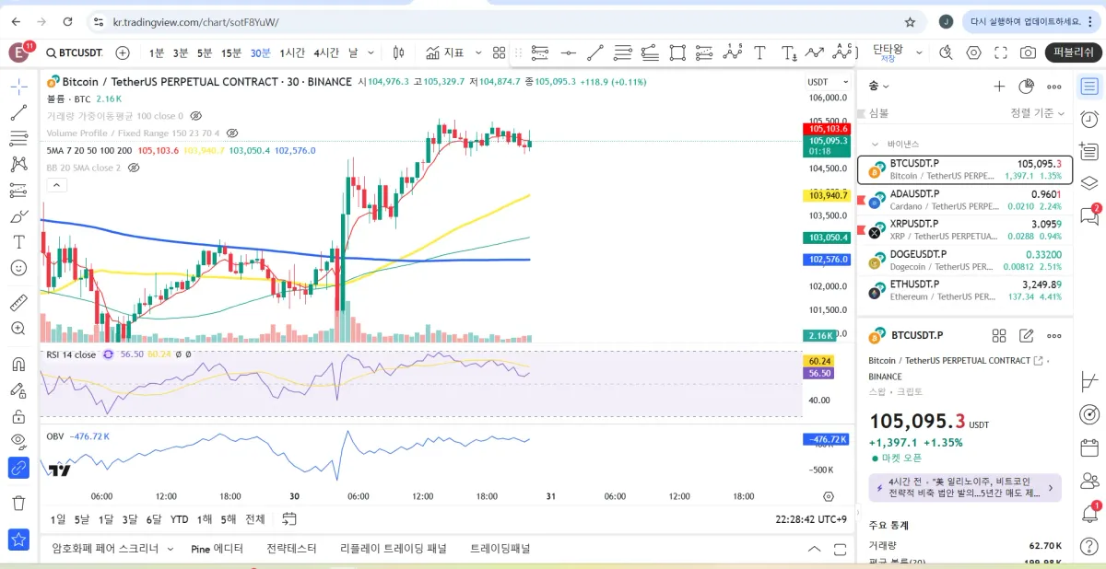
Task: Open chart settings hexagon icon
Action: (974, 52)
